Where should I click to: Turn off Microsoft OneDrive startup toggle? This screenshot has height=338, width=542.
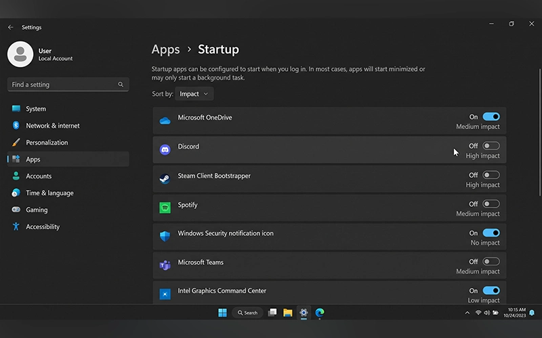click(x=491, y=116)
